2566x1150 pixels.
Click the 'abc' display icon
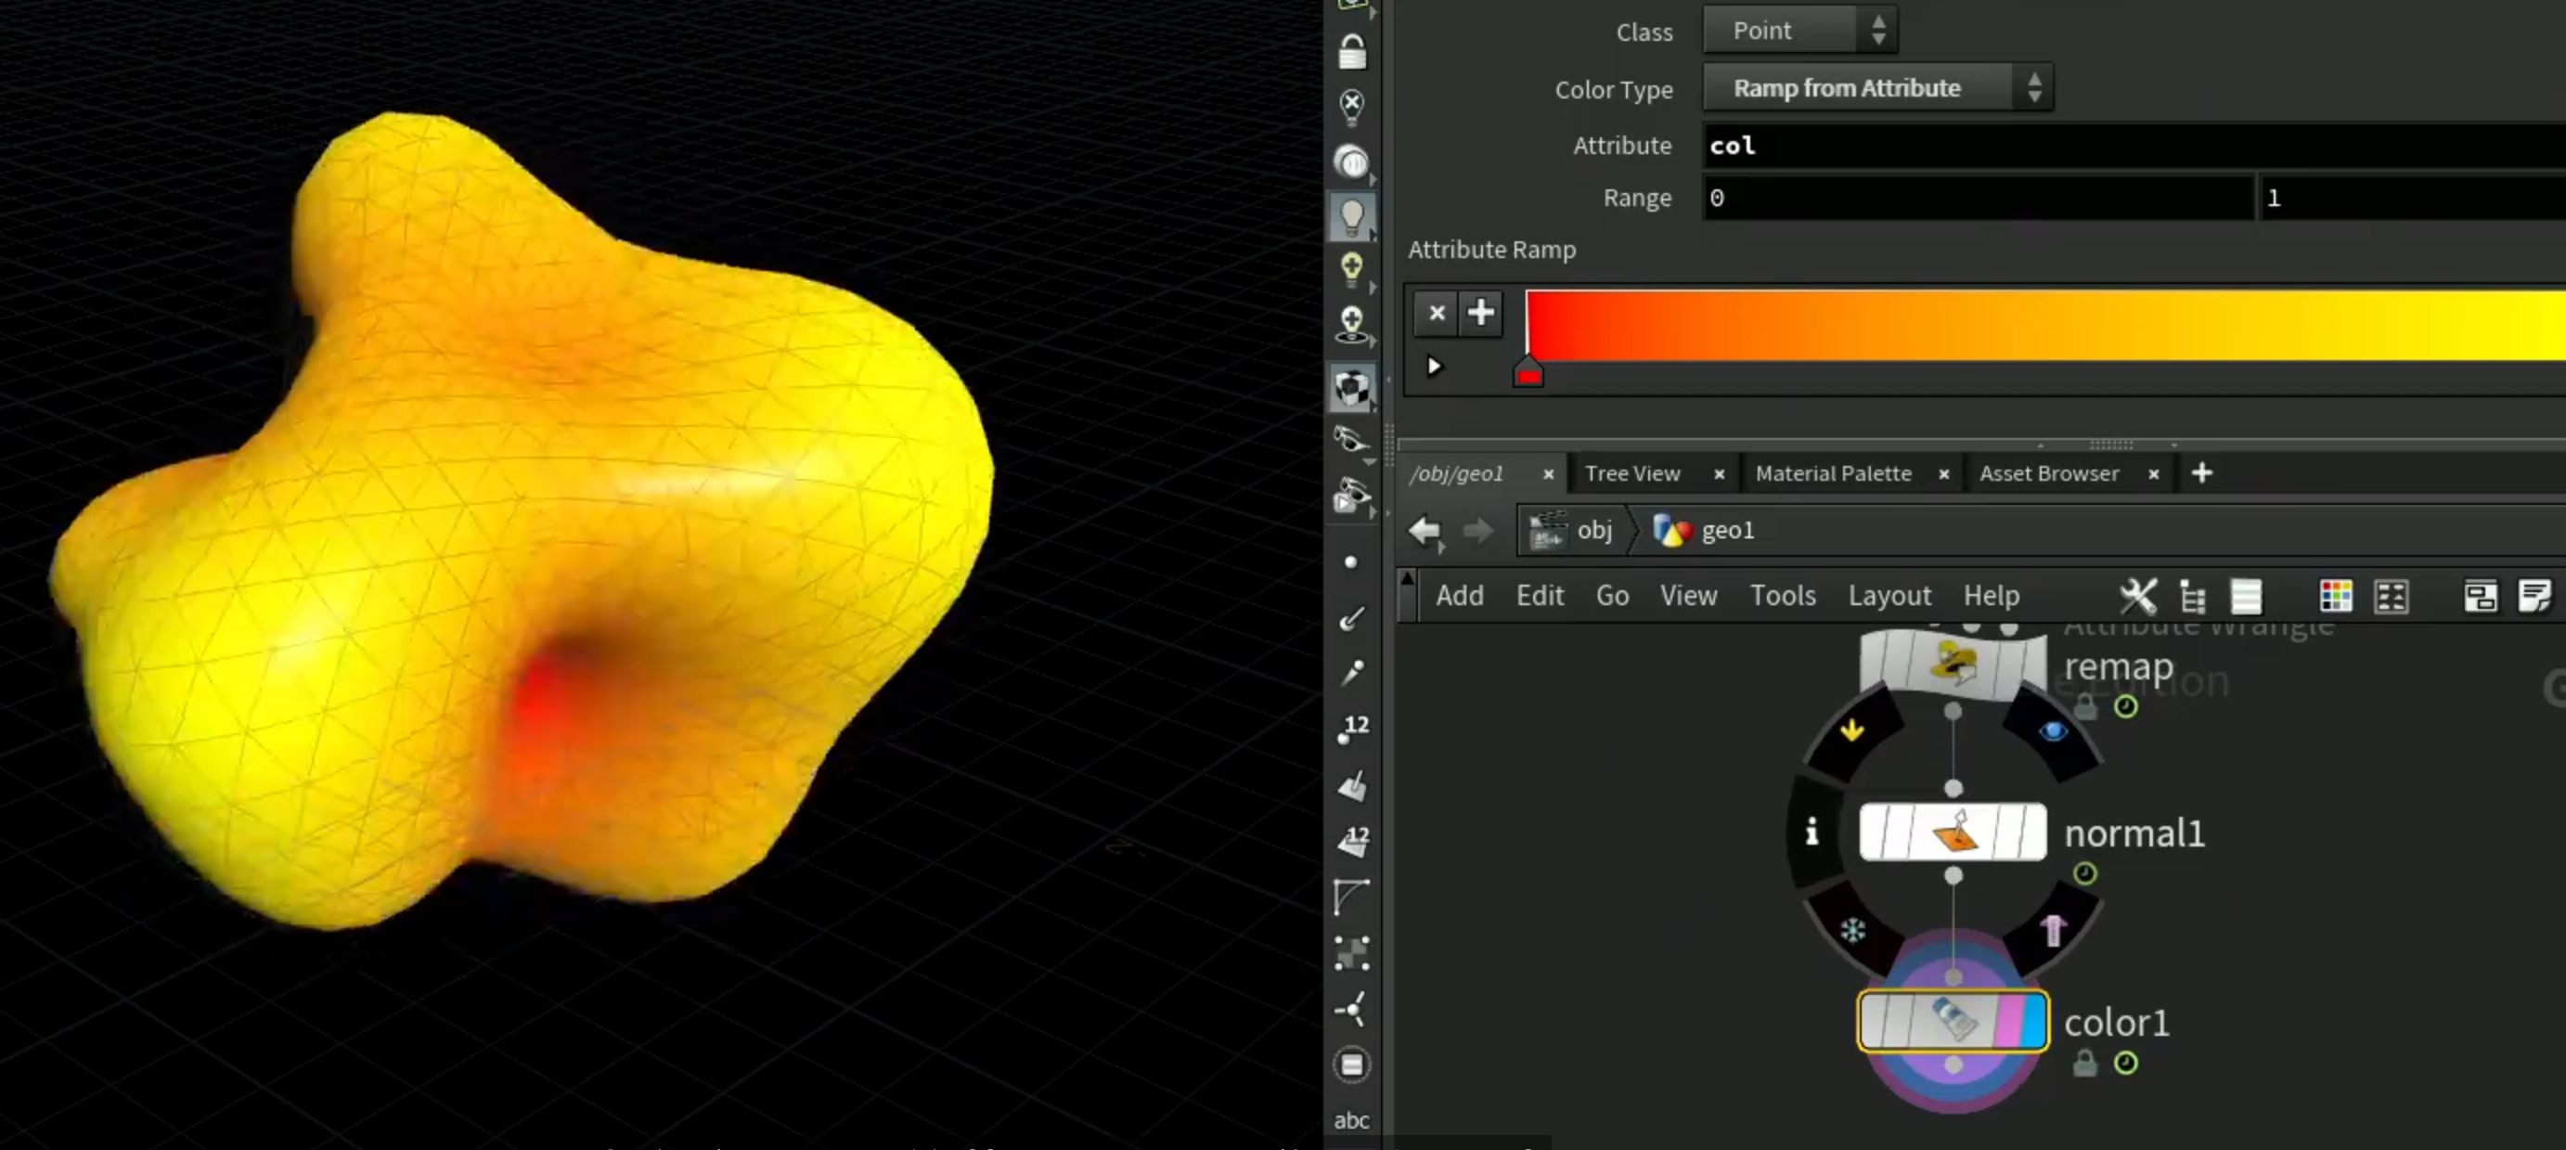(1352, 1120)
